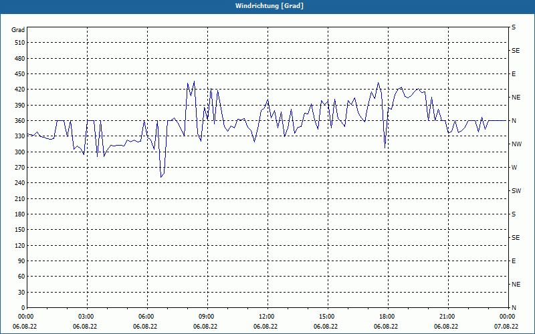
Task: Click the 00:00 label above the 07.08.22 date
Action: click(x=506, y=317)
